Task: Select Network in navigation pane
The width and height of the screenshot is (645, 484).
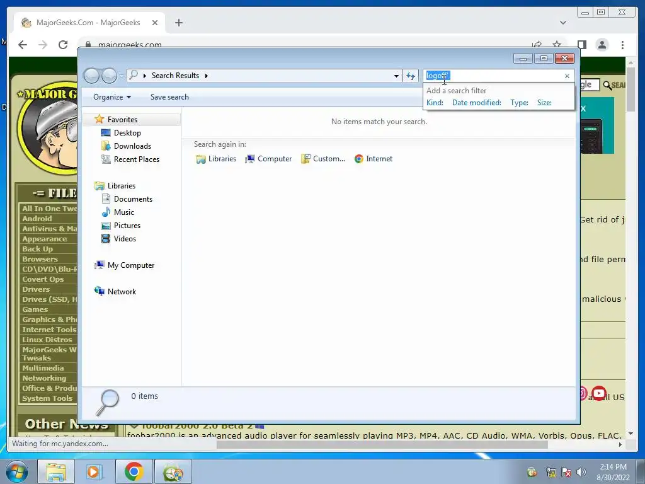Action: click(122, 291)
